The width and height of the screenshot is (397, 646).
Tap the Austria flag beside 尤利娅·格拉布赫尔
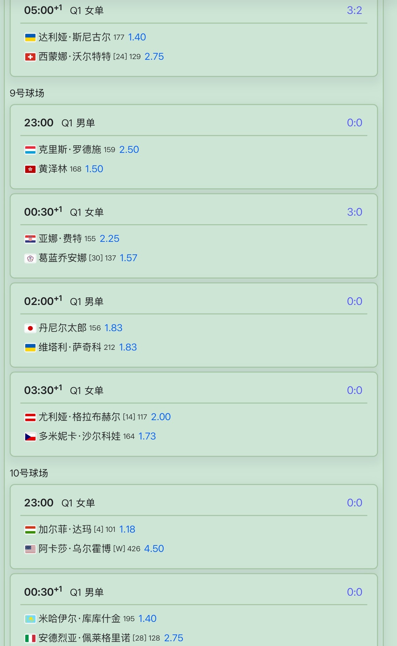point(30,417)
